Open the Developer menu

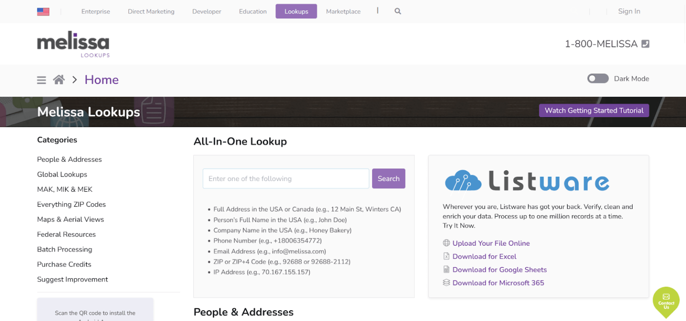pyautogui.click(x=207, y=12)
